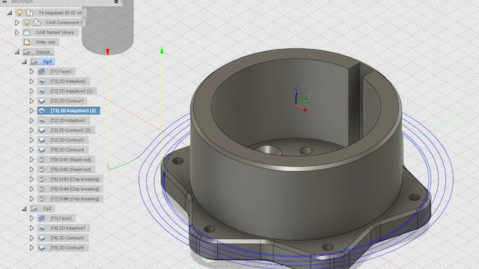Image resolution: width=479 pixels, height=269 pixels.
Task: Click the 2D Adaptive2 (2) operation icon
Action: 42,91
